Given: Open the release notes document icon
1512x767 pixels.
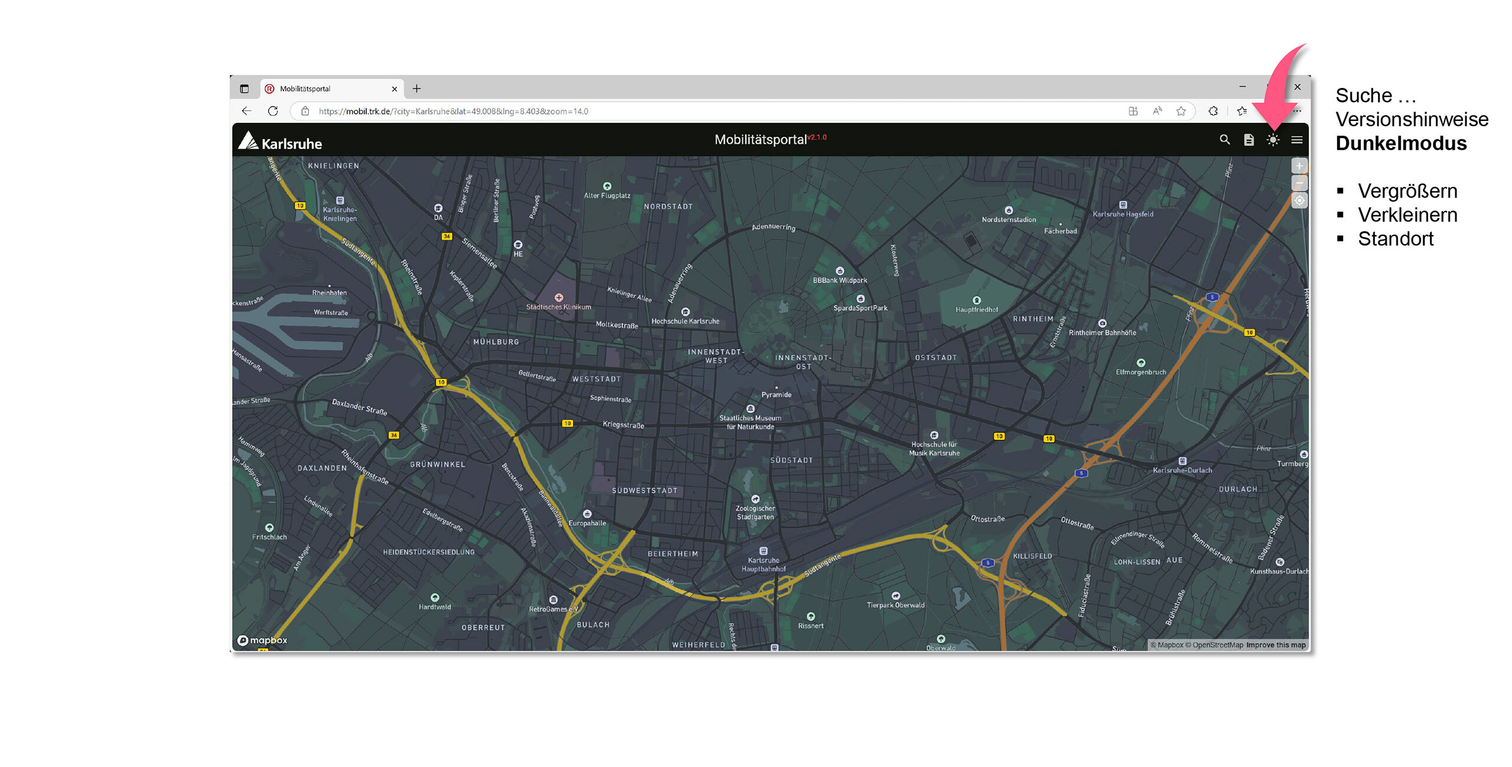Looking at the screenshot, I should 1249,140.
